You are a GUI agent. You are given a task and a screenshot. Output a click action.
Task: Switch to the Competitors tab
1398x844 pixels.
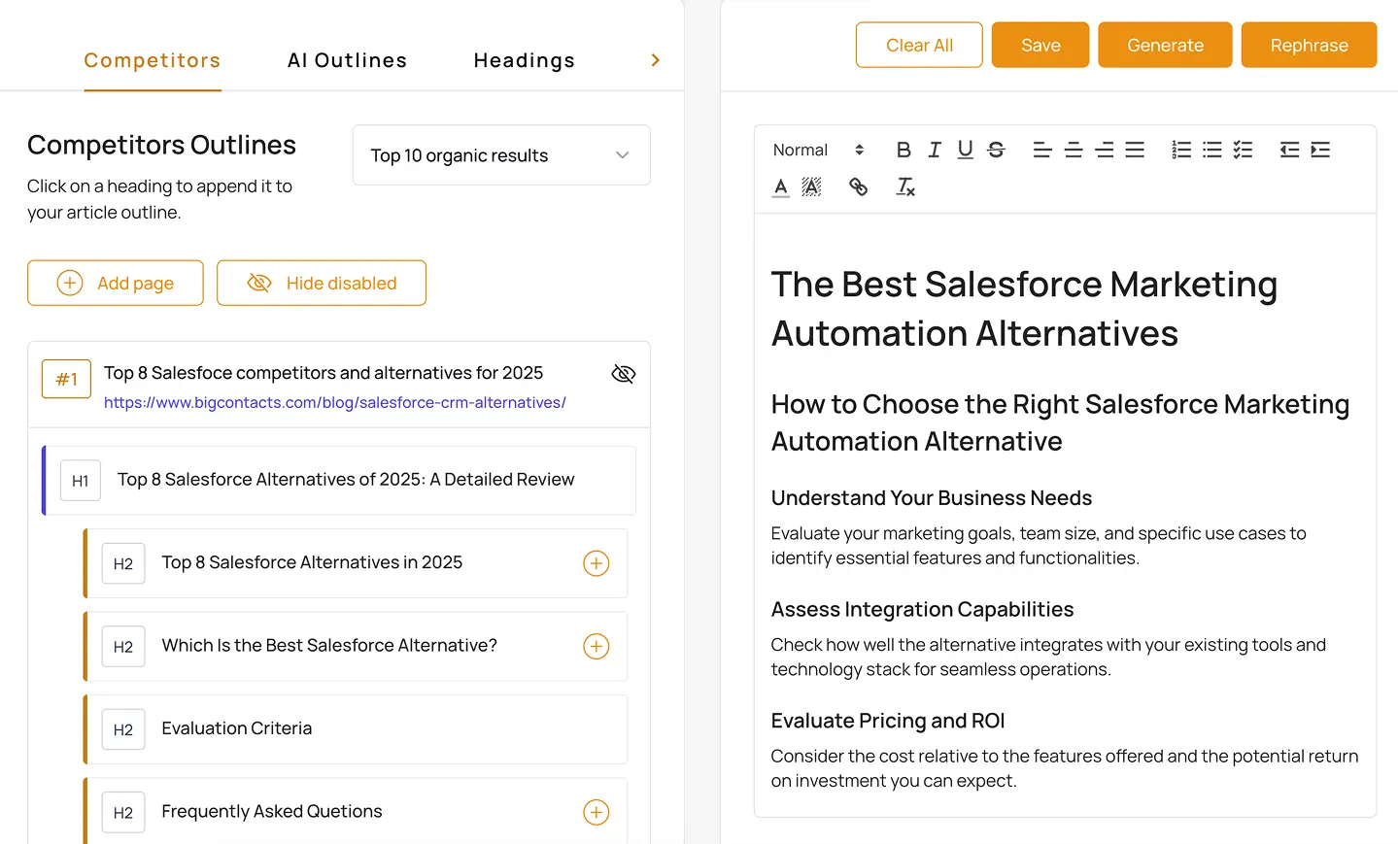(153, 60)
